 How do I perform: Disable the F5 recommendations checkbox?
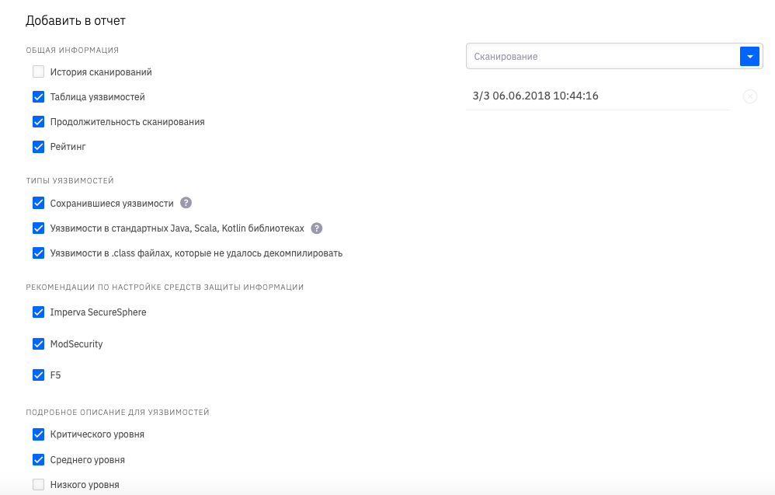pos(38,375)
